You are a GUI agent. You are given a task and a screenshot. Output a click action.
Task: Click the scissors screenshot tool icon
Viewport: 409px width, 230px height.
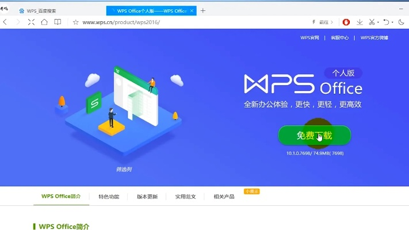(372, 22)
